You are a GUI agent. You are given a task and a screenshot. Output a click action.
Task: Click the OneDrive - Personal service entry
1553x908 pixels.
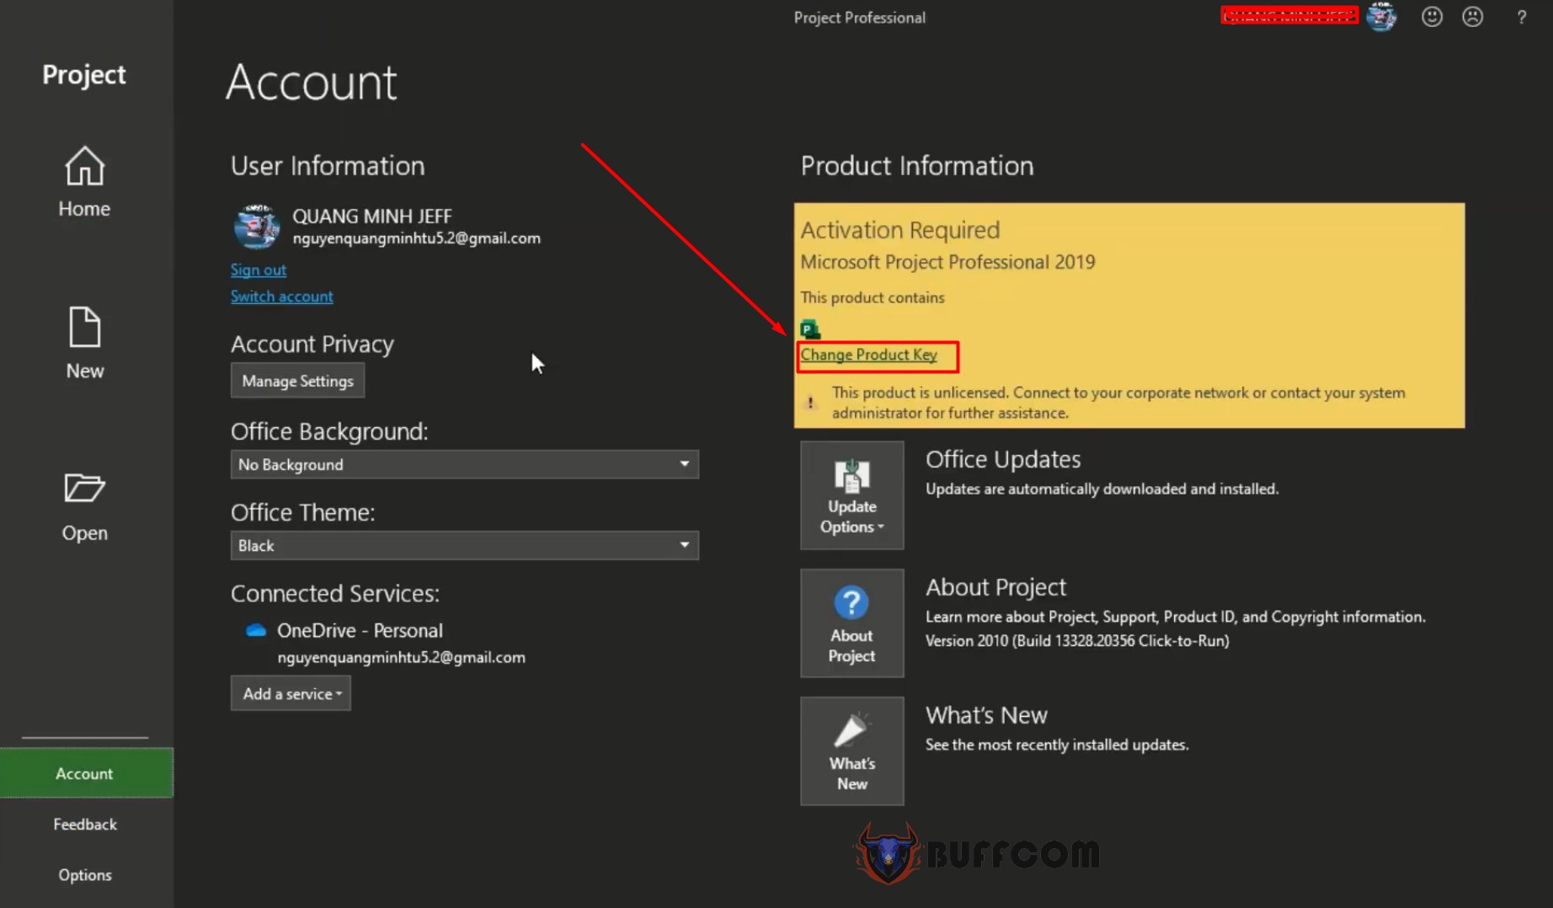(x=360, y=630)
